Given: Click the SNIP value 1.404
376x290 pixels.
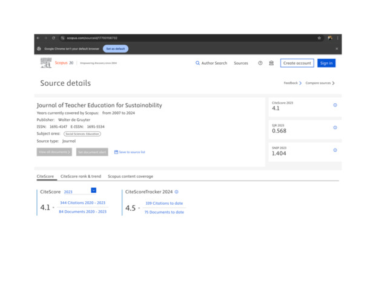Looking at the screenshot, I should coord(279,153).
